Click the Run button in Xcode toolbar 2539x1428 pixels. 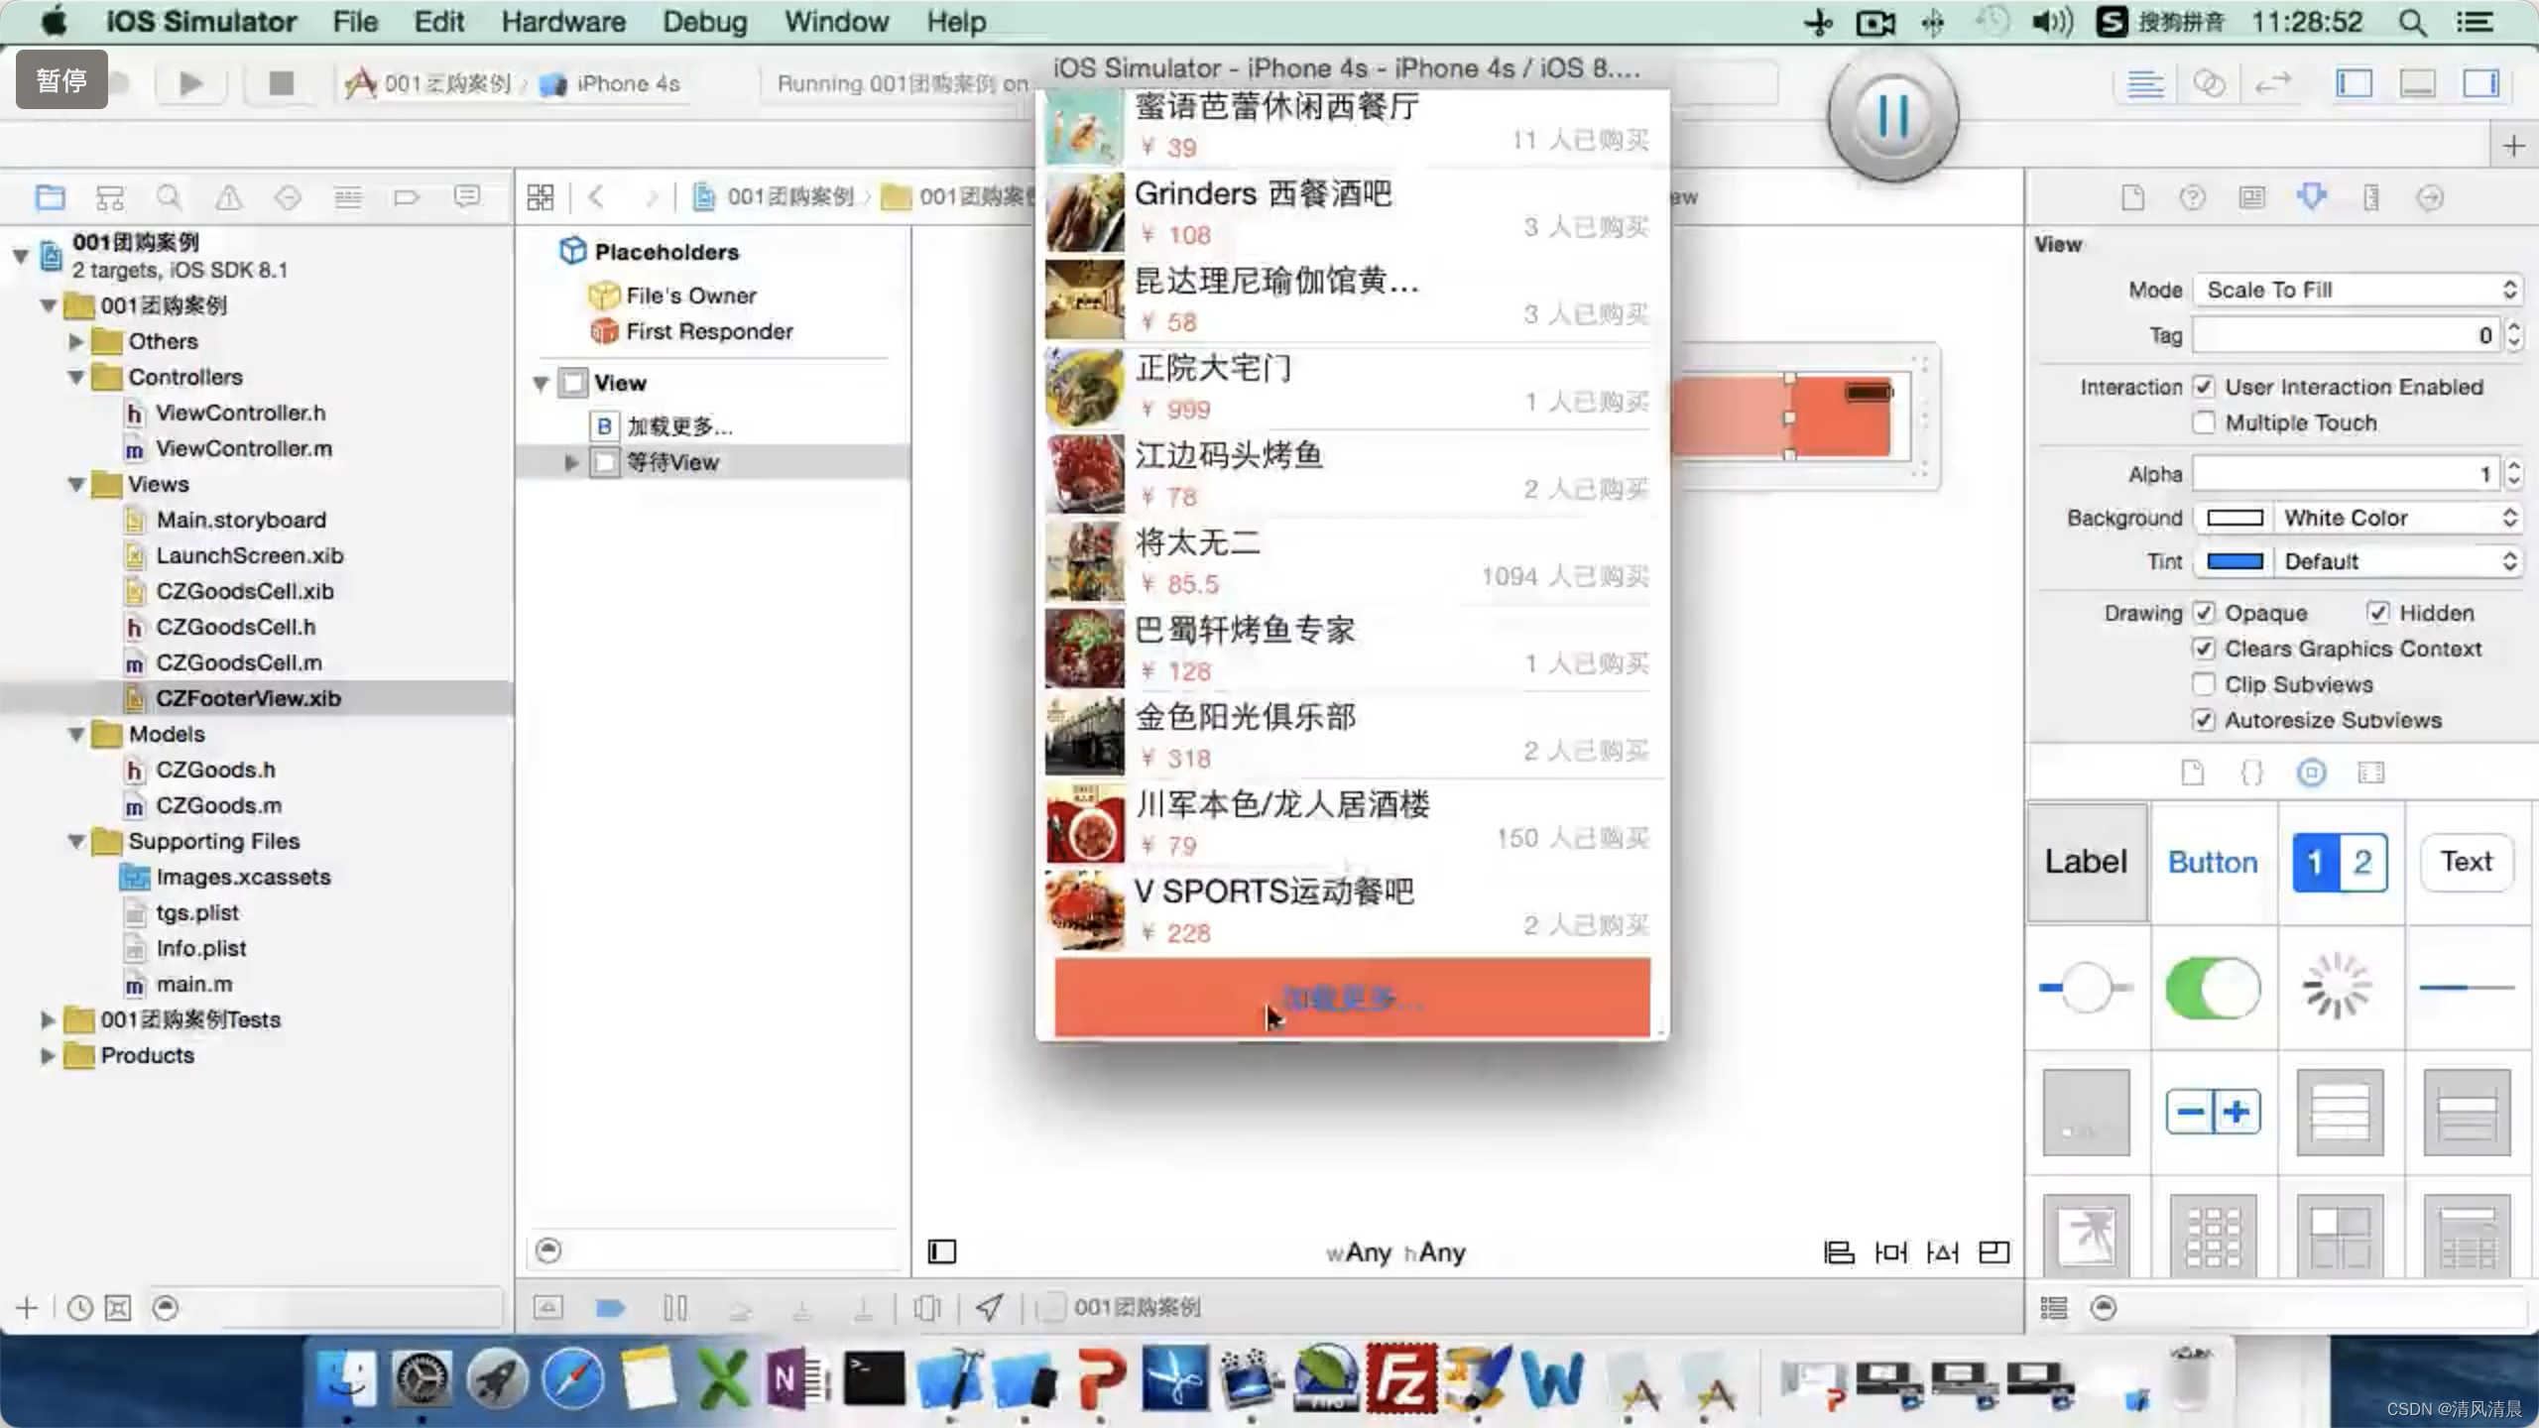188,82
